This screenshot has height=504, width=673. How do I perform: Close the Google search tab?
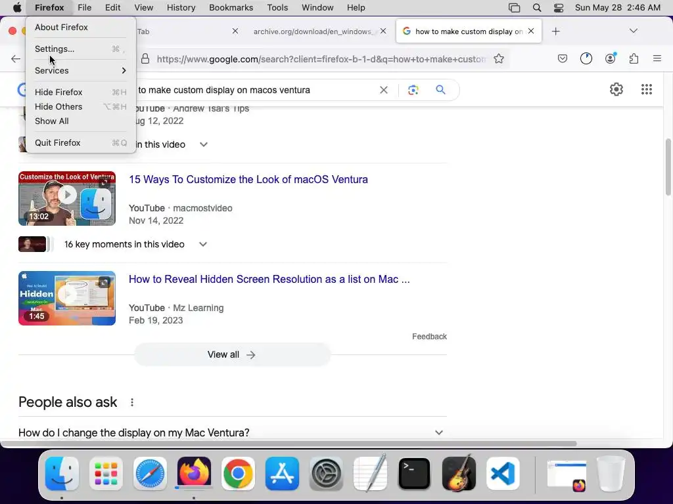click(x=531, y=31)
